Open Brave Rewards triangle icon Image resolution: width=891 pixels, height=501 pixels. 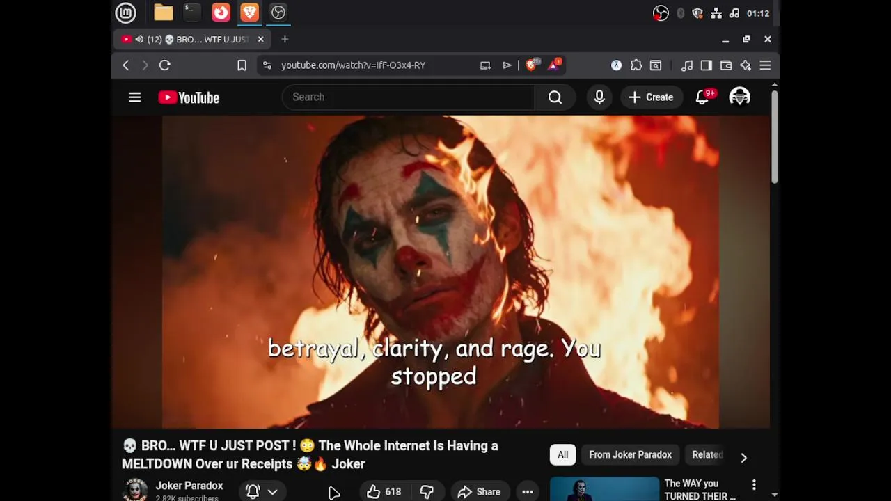(x=555, y=65)
